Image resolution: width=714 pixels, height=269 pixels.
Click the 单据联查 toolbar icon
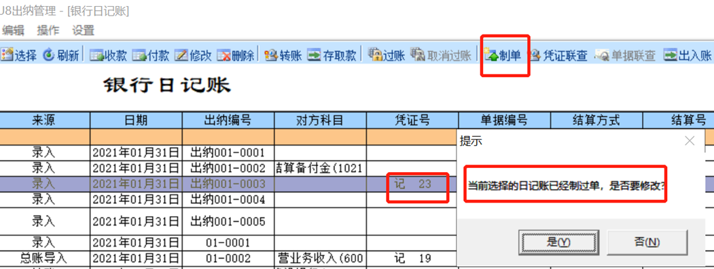[603, 56]
